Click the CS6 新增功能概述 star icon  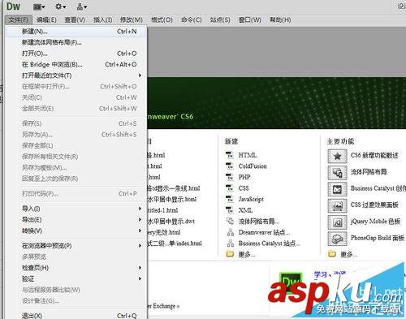click(337, 156)
